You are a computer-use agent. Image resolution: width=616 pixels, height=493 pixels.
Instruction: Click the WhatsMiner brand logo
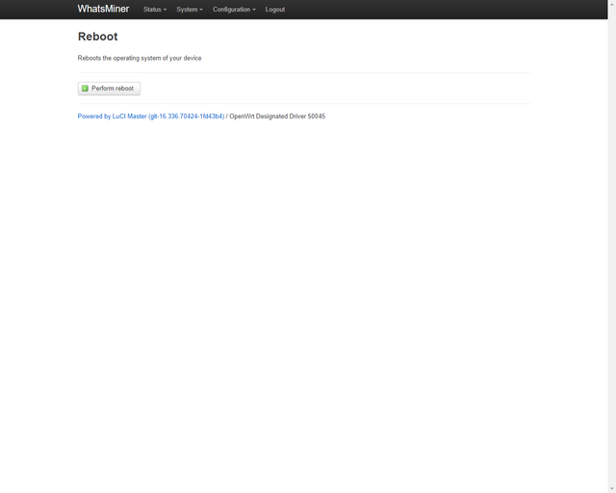(x=103, y=9)
